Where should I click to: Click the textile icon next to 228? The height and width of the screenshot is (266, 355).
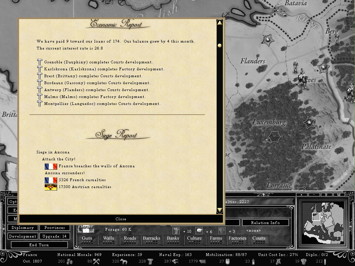[150, 261]
